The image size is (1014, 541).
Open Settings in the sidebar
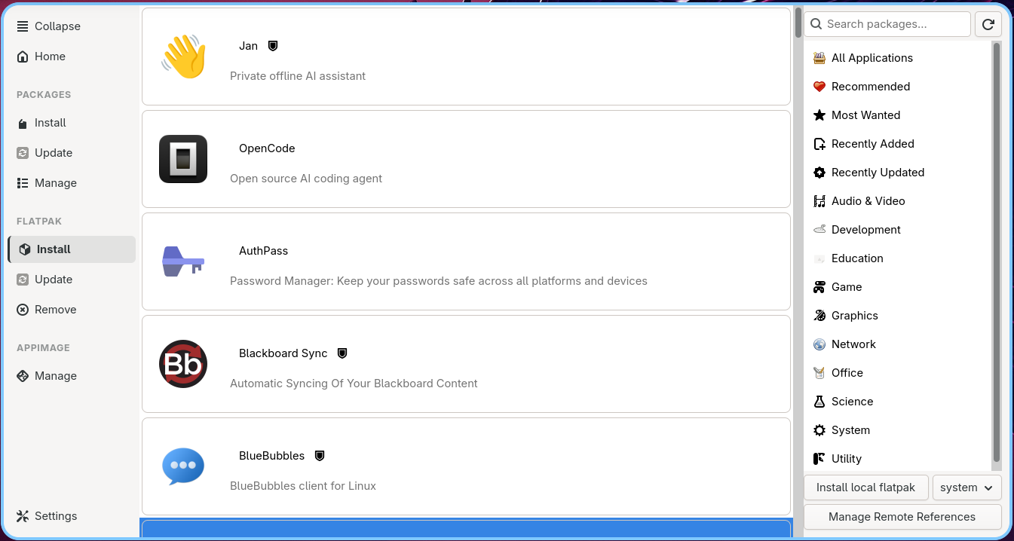tap(72, 516)
